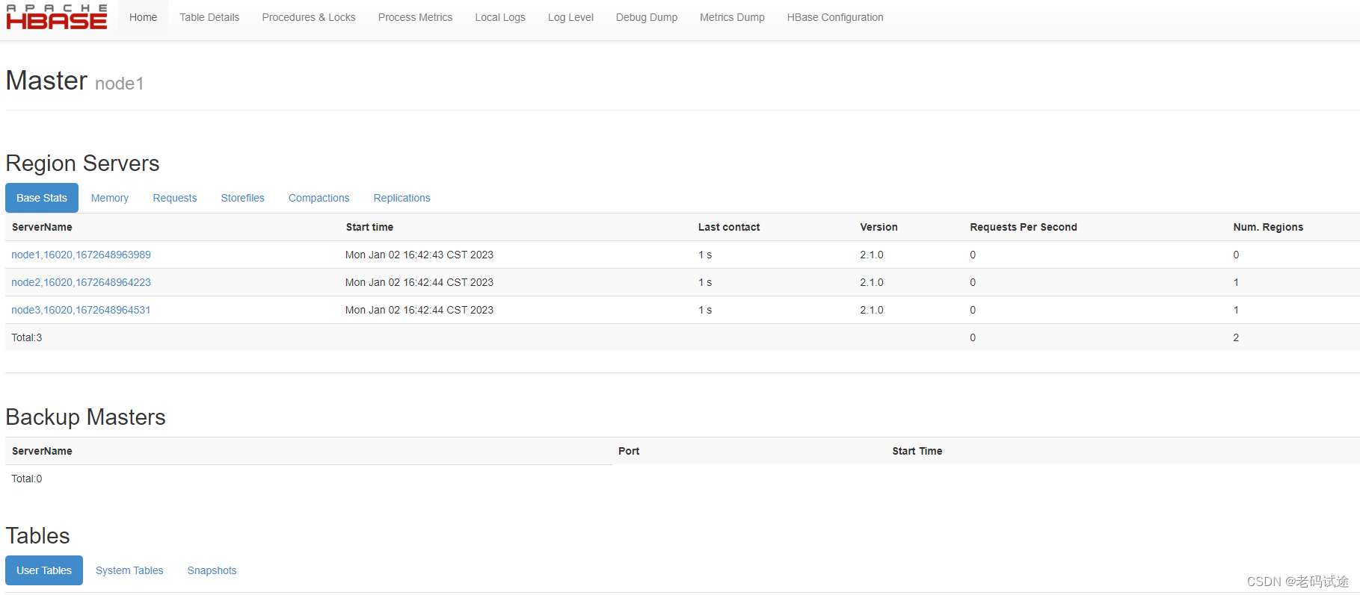The height and width of the screenshot is (595, 1360).
Task: Click total Num. Regions value 2
Action: pyautogui.click(x=1236, y=337)
